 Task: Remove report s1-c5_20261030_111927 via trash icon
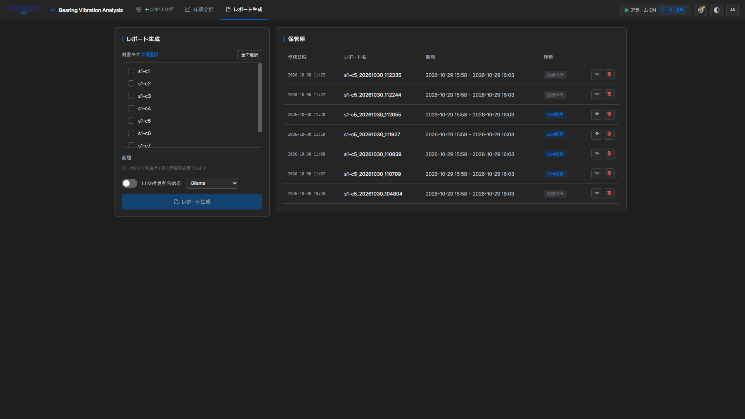609,134
